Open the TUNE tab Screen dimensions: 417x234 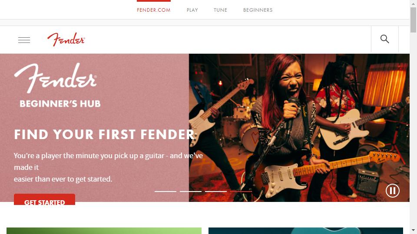[x=221, y=10]
